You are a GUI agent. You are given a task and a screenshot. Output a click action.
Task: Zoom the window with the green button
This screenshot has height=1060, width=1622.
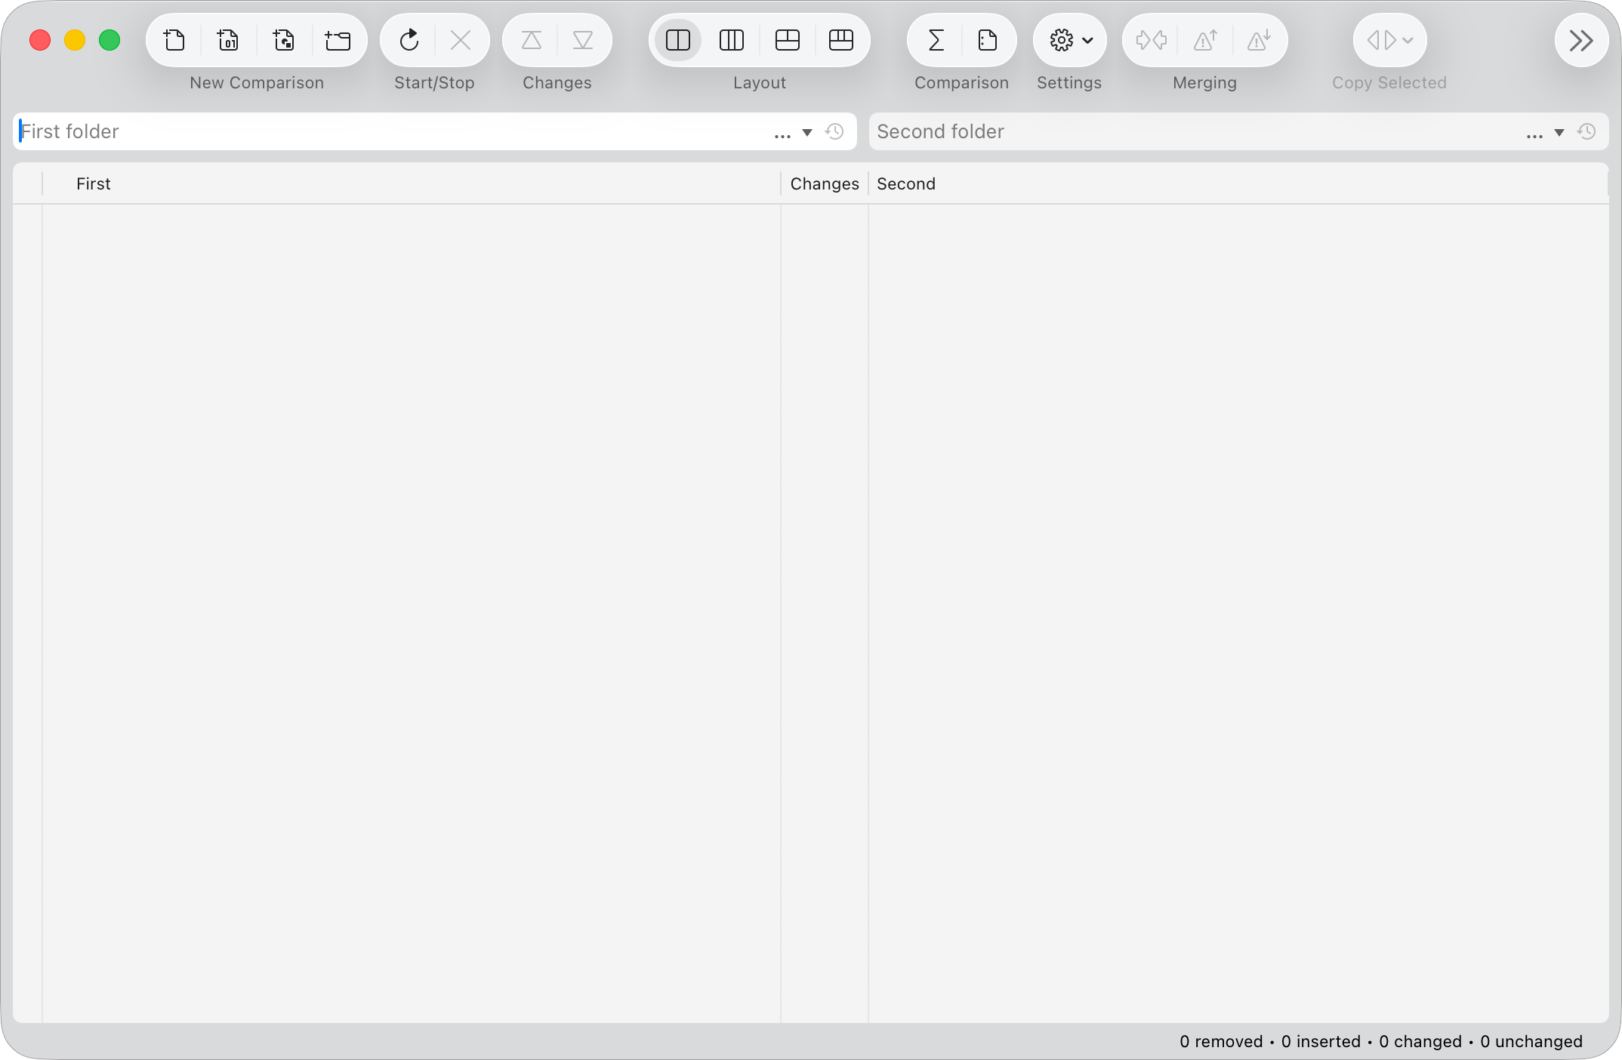tap(109, 40)
